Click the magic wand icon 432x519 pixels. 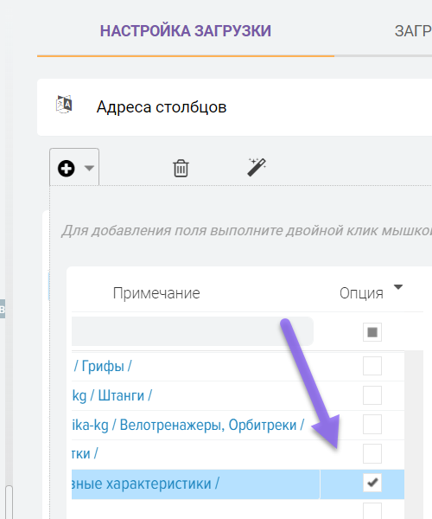[x=257, y=167]
